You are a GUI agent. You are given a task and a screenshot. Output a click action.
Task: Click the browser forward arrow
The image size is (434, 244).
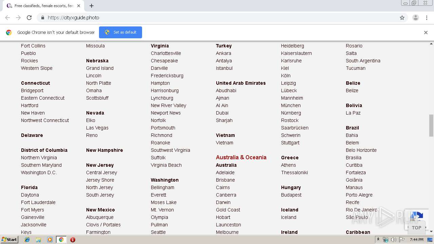[x=18, y=18]
